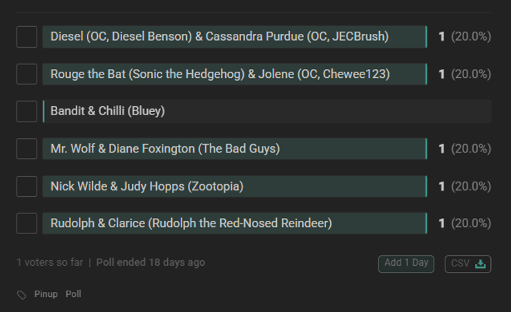This screenshot has height=312, width=511.
Task: Click the Mr. Wolf & Diane Foxington option
Action: (x=165, y=148)
